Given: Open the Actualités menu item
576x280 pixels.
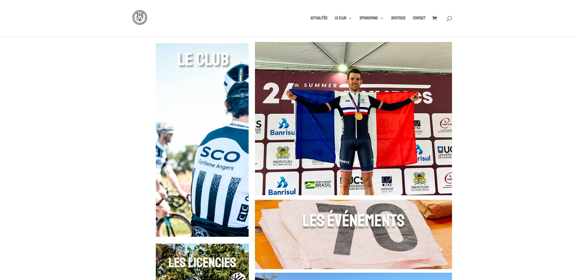Looking at the screenshot, I should point(319,18).
